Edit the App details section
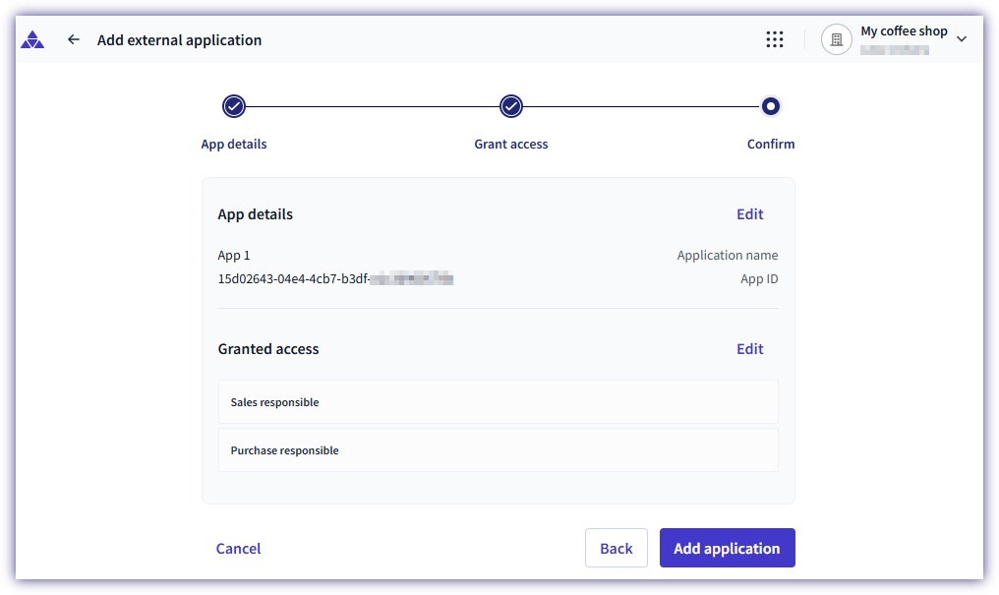The width and height of the screenshot is (999, 595). (x=750, y=214)
